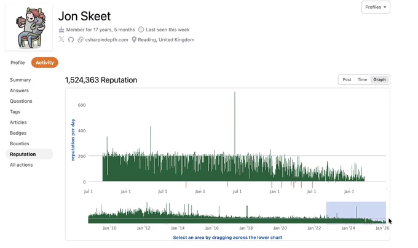This screenshot has height=248, width=418.
Task: Click the 'reputation per day' axis label
Action: [x=73, y=140]
